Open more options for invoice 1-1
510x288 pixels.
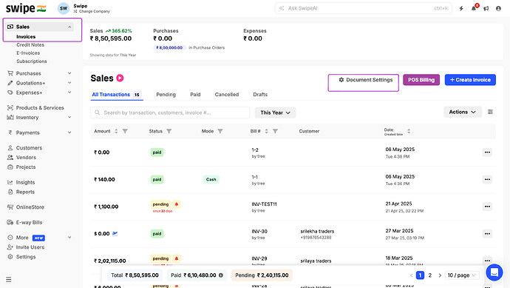(487, 179)
